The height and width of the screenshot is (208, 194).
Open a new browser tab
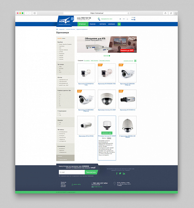point(176,14)
